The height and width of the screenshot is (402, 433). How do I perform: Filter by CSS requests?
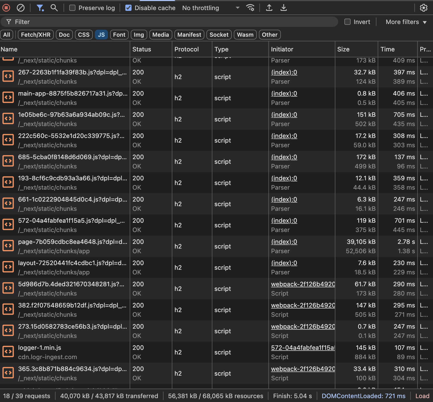point(84,35)
